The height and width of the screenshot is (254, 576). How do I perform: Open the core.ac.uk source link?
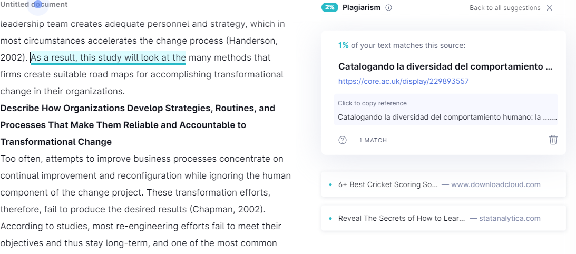[403, 81]
